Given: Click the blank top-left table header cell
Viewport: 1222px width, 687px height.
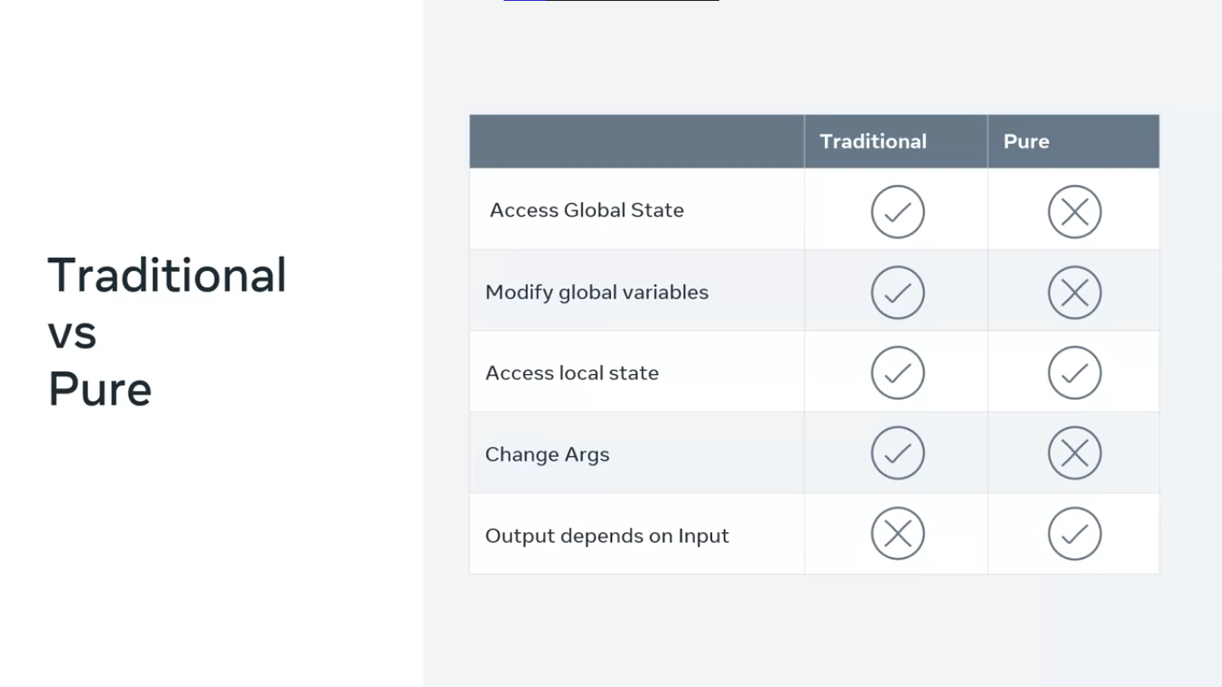Looking at the screenshot, I should [x=636, y=141].
